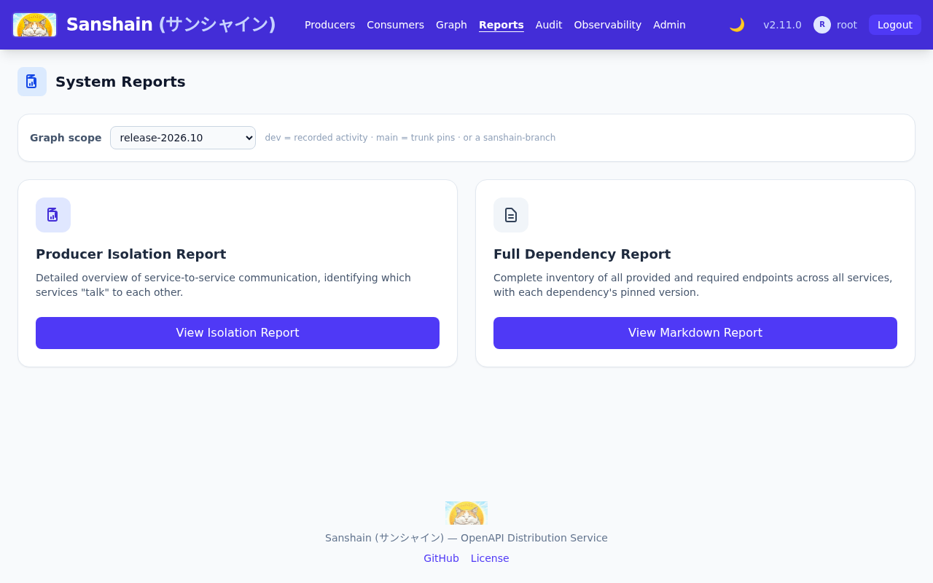The image size is (933, 583).
Task: Click the System Reports heading icon
Action: pyautogui.click(x=32, y=82)
